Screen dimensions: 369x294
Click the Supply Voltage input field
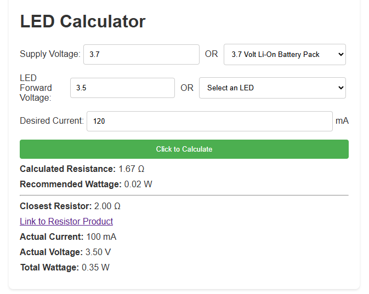click(141, 55)
